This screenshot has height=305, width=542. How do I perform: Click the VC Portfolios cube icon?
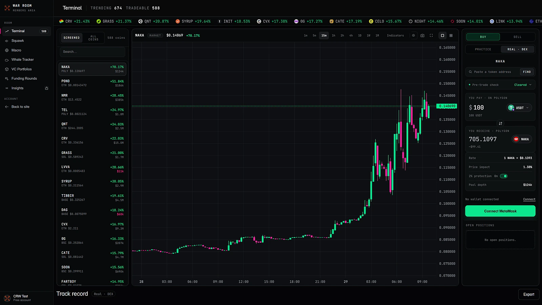tap(7, 69)
